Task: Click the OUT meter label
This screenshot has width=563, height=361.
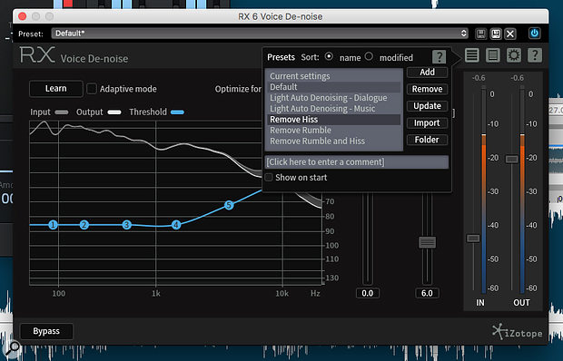Action: click(x=521, y=303)
